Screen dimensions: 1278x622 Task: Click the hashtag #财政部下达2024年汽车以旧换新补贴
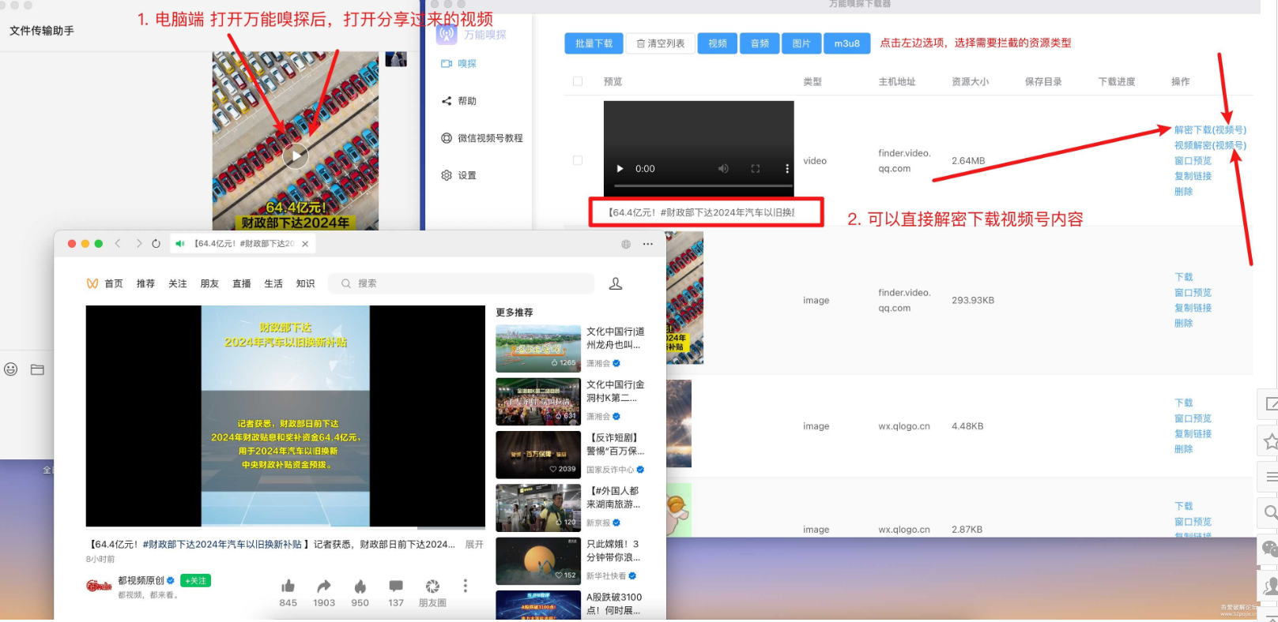click(223, 545)
